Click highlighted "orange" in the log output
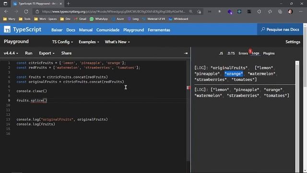 coord(234,74)
